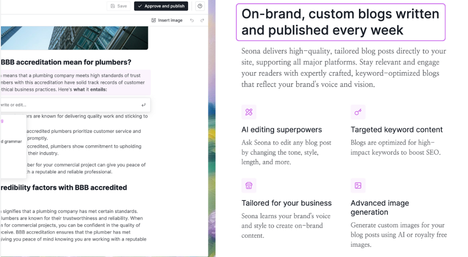
Task: Click the Save button
Action: (x=118, y=6)
